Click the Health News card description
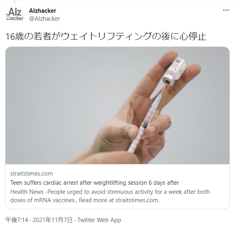This screenshot has height=228, width=235. (110, 196)
